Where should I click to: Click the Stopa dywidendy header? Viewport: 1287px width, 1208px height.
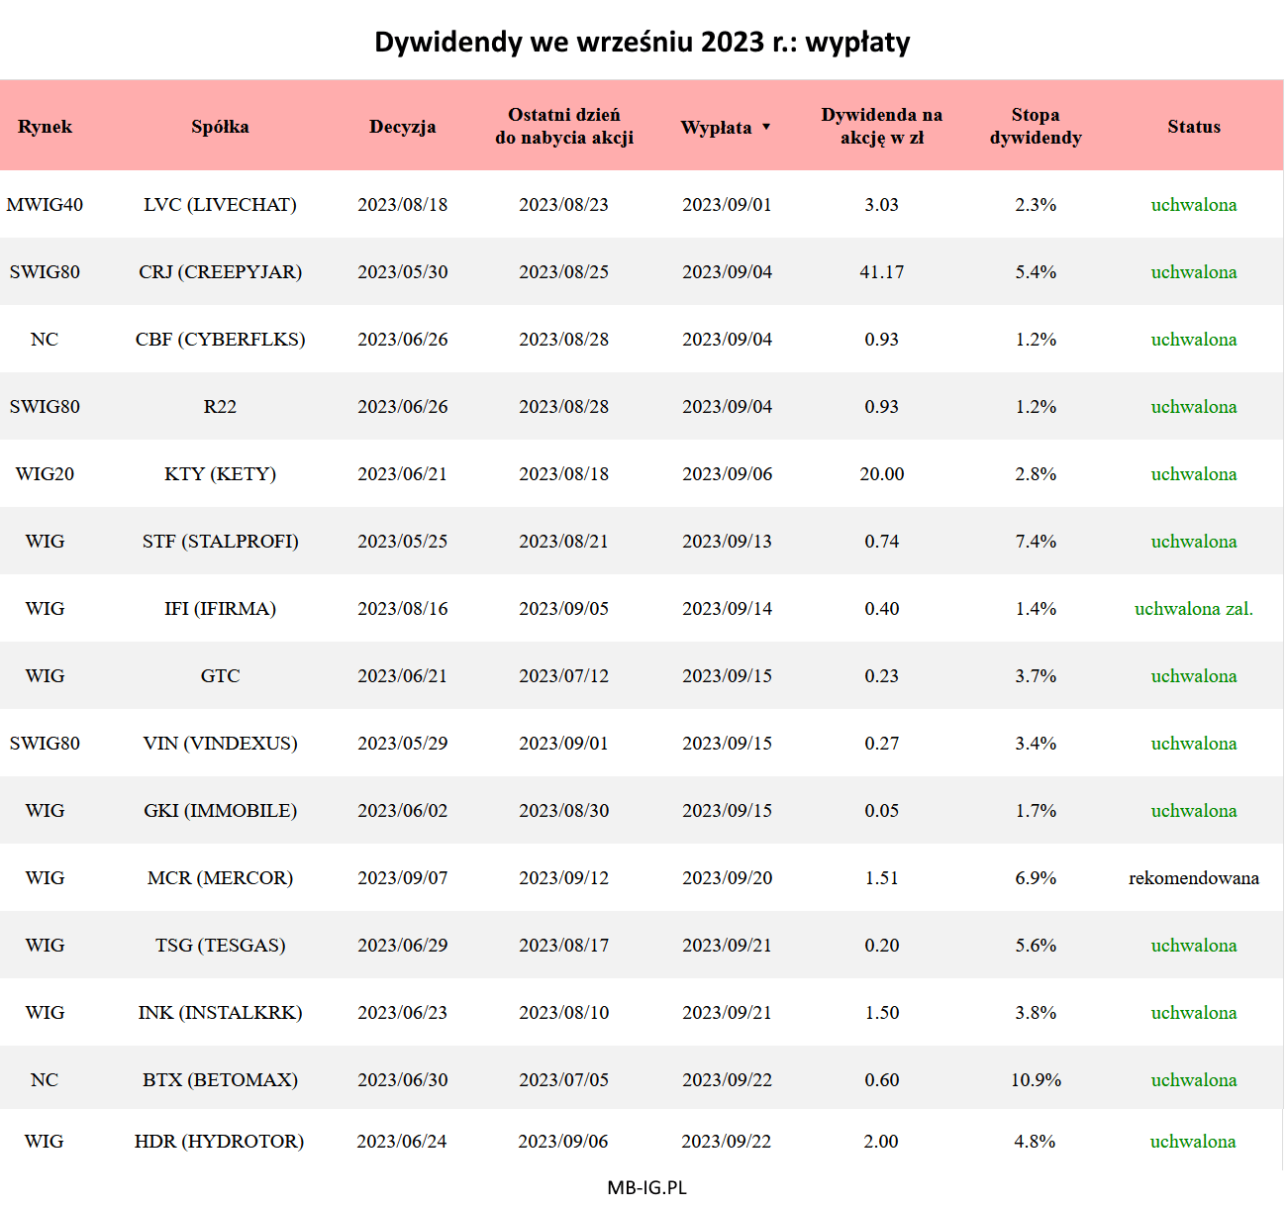pos(1036,127)
